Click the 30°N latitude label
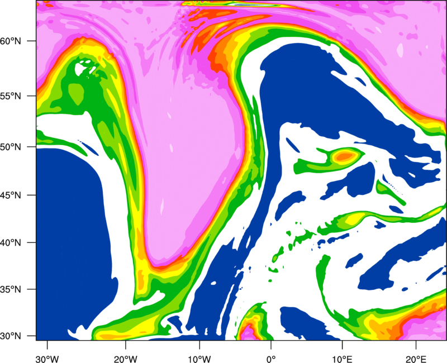Viewport: 447px width, 363px height. click(11, 336)
